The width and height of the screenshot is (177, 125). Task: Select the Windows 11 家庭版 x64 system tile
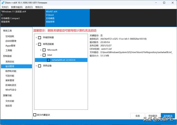pyautogui.click(x=23, y=18)
